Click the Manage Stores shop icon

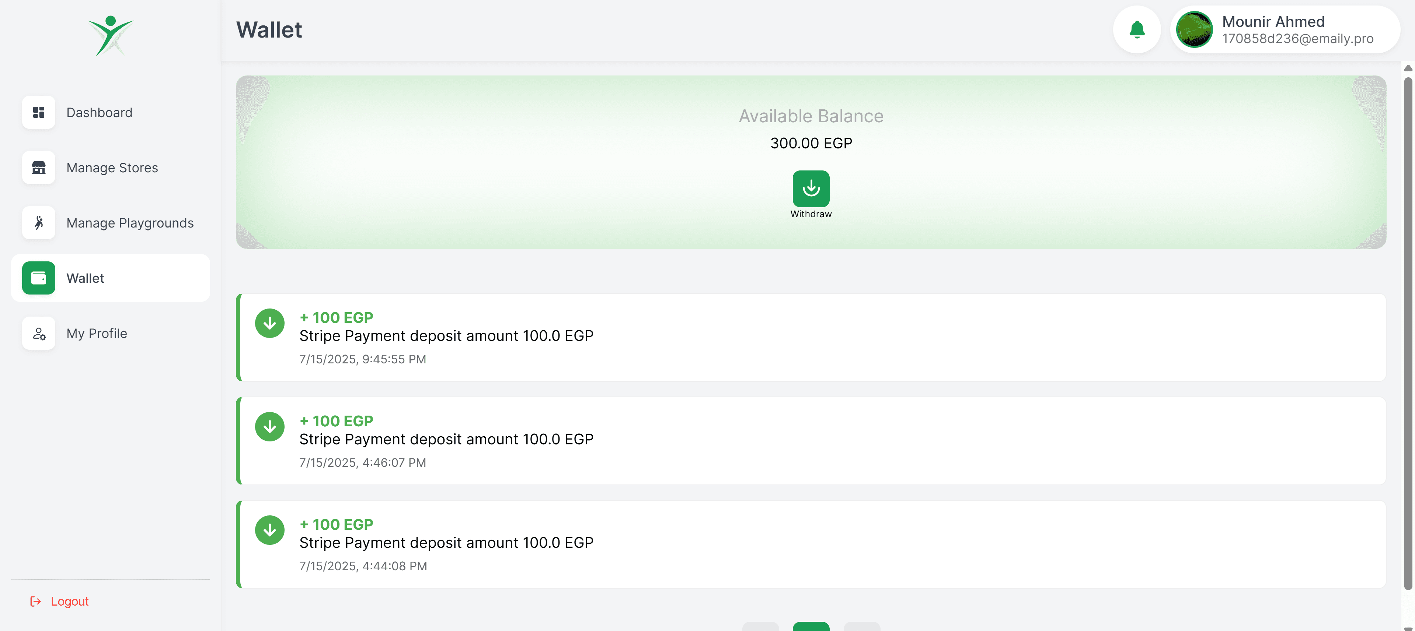38,168
